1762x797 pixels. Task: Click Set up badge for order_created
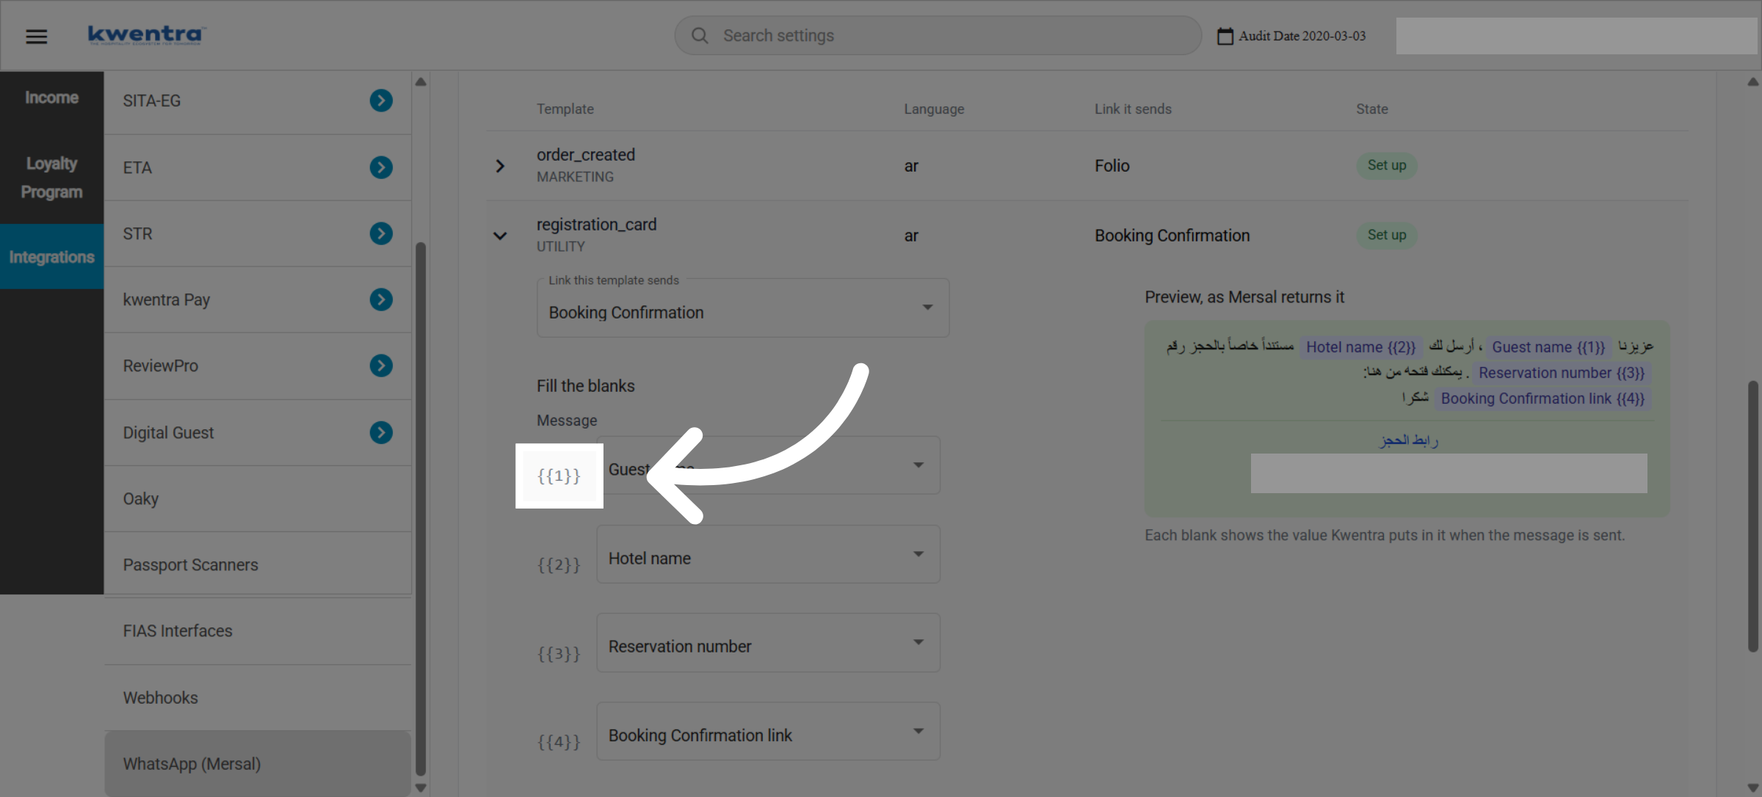(1387, 165)
